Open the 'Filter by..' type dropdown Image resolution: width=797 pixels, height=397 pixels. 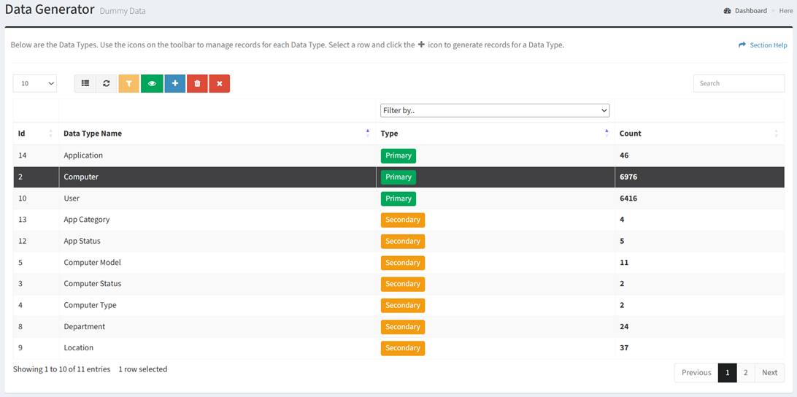click(x=495, y=110)
